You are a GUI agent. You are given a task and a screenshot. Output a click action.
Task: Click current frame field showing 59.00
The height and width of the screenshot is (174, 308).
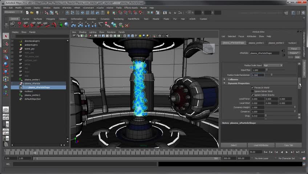[x=255, y=152]
